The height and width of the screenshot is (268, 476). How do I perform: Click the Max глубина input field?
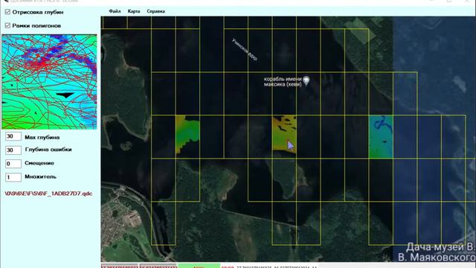13,136
